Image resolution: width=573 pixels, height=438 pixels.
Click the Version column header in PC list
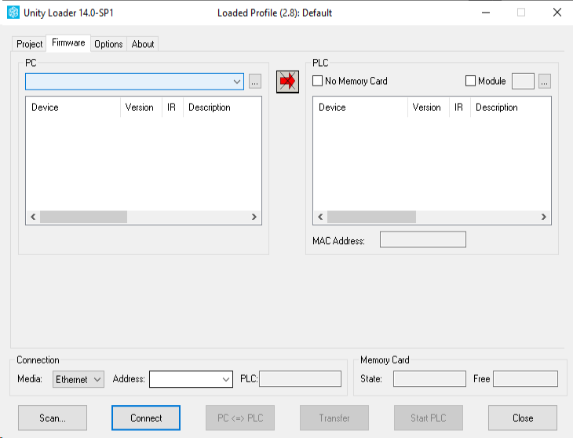141,108
